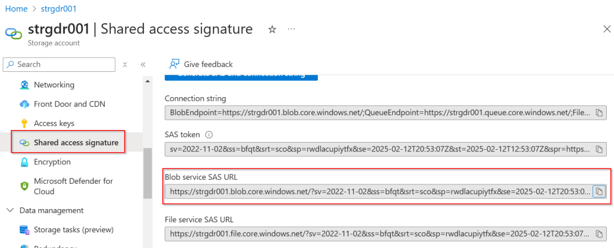Navigate to Home breadcrumb link
Image resolution: width=614 pixels, height=248 pixels.
coord(16,9)
